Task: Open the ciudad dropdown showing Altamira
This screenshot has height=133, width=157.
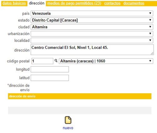Action: coord(92,27)
